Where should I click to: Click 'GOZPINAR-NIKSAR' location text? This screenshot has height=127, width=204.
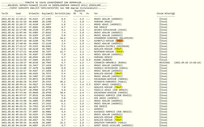click(x=104, y=52)
